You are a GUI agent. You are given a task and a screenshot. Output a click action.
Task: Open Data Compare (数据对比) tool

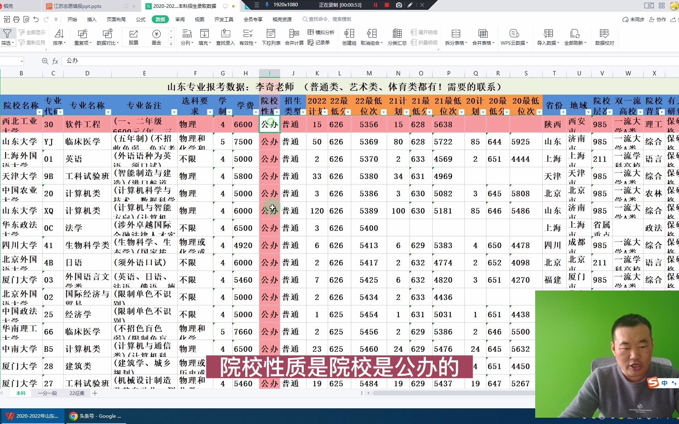click(x=107, y=37)
